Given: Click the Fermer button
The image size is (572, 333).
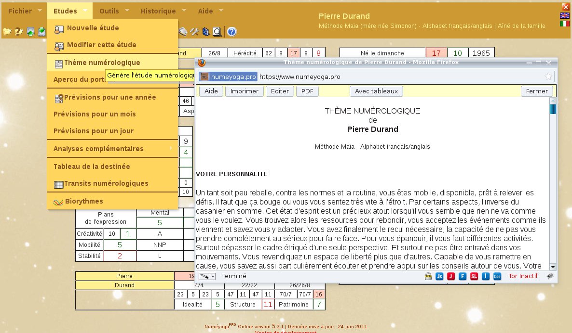Looking at the screenshot, I should click(x=537, y=91).
